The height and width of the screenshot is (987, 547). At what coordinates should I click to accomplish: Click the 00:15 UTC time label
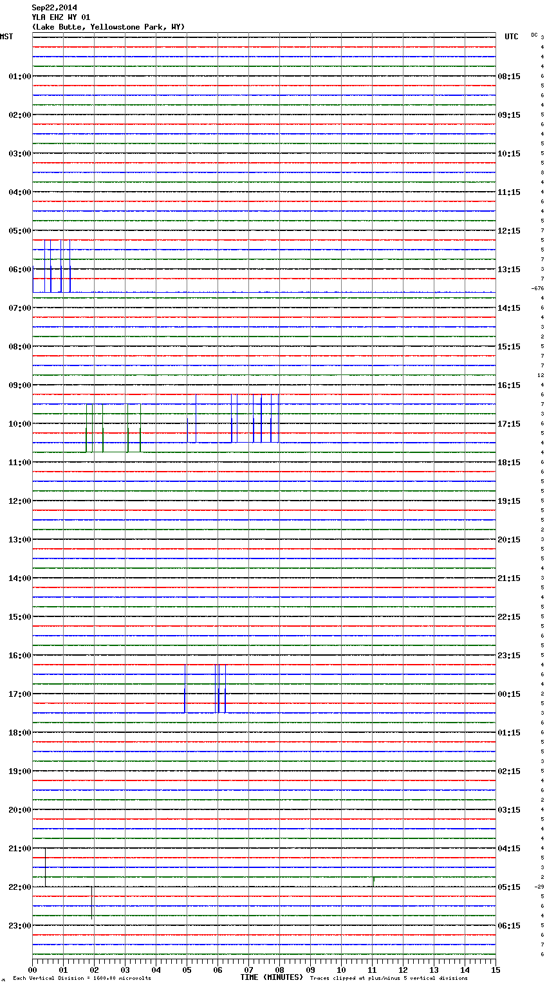[x=509, y=694]
